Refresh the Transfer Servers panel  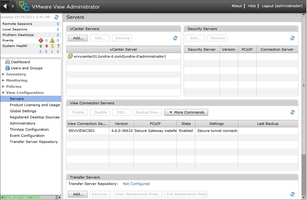pyautogui.click(x=293, y=194)
